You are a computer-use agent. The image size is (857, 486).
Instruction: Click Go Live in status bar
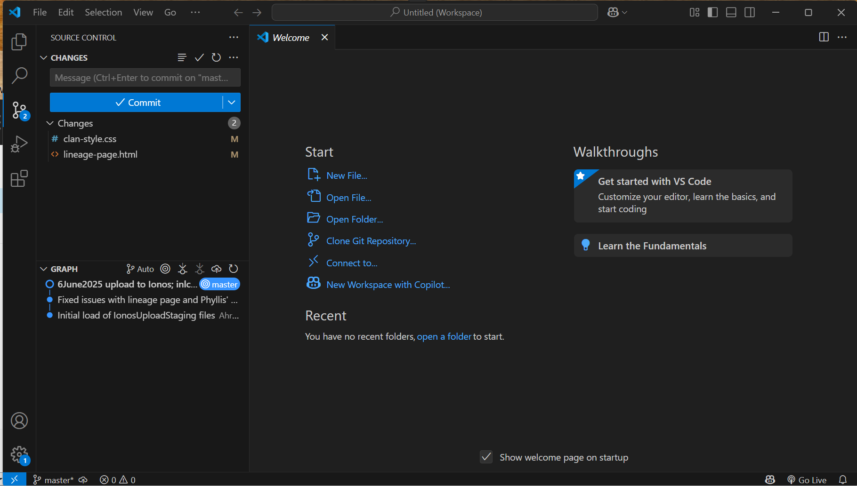point(807,480)
